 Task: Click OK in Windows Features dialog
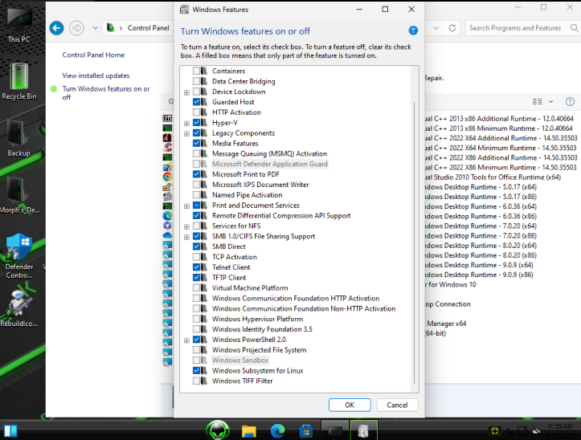(350, 405)
